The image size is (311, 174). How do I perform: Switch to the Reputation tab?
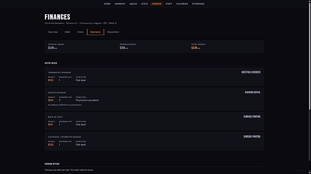coord(113,32)
